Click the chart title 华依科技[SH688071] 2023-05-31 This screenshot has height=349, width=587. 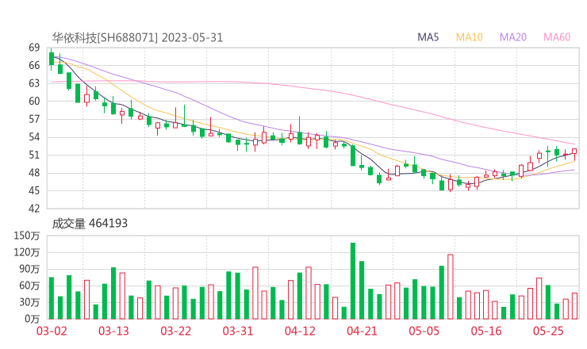137,37
